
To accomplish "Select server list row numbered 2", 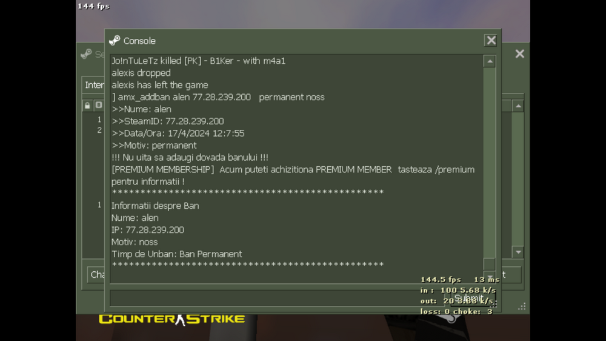I will pyautogui.click(x=93, y=130).
